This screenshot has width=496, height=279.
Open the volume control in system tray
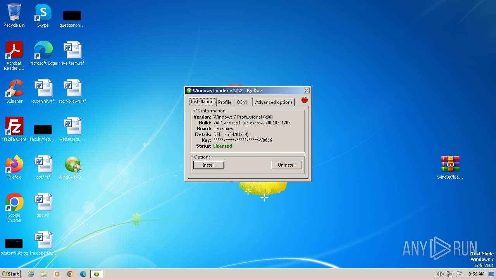click(x=440, y=274)
